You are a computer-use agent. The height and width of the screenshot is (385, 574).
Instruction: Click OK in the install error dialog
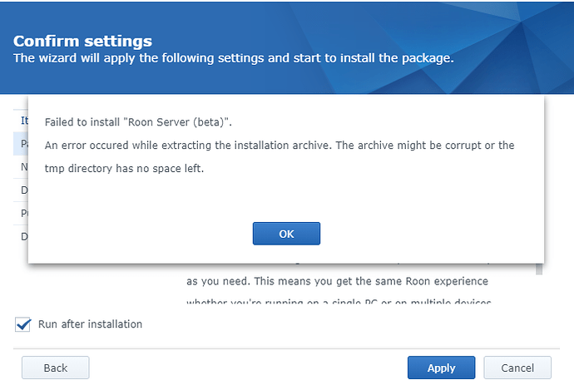(286, 234)
